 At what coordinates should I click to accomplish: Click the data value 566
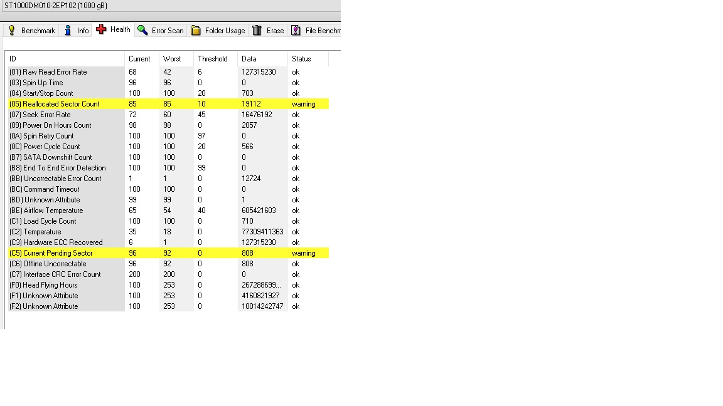[248, 147]
